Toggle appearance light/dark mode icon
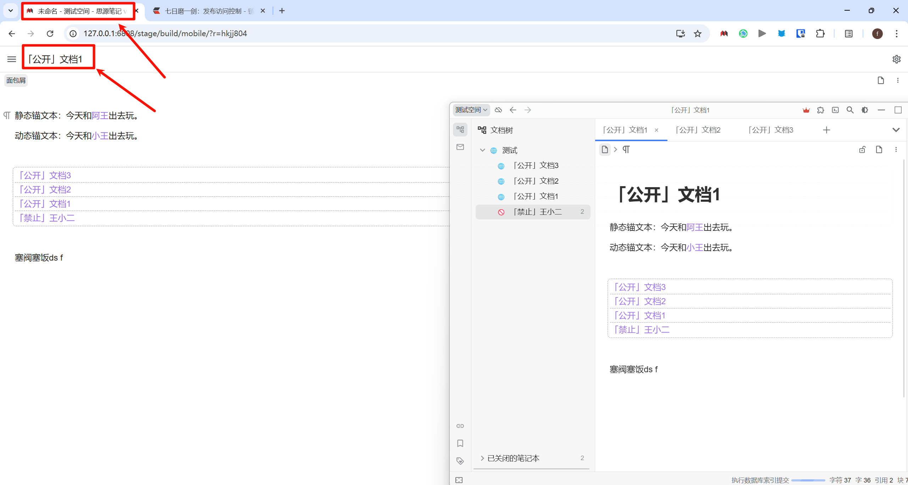The image size is (908, 485). click(865, 110)
